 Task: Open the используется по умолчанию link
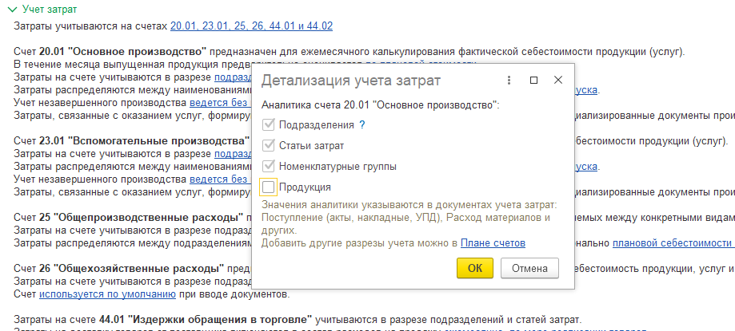(107, 295)
